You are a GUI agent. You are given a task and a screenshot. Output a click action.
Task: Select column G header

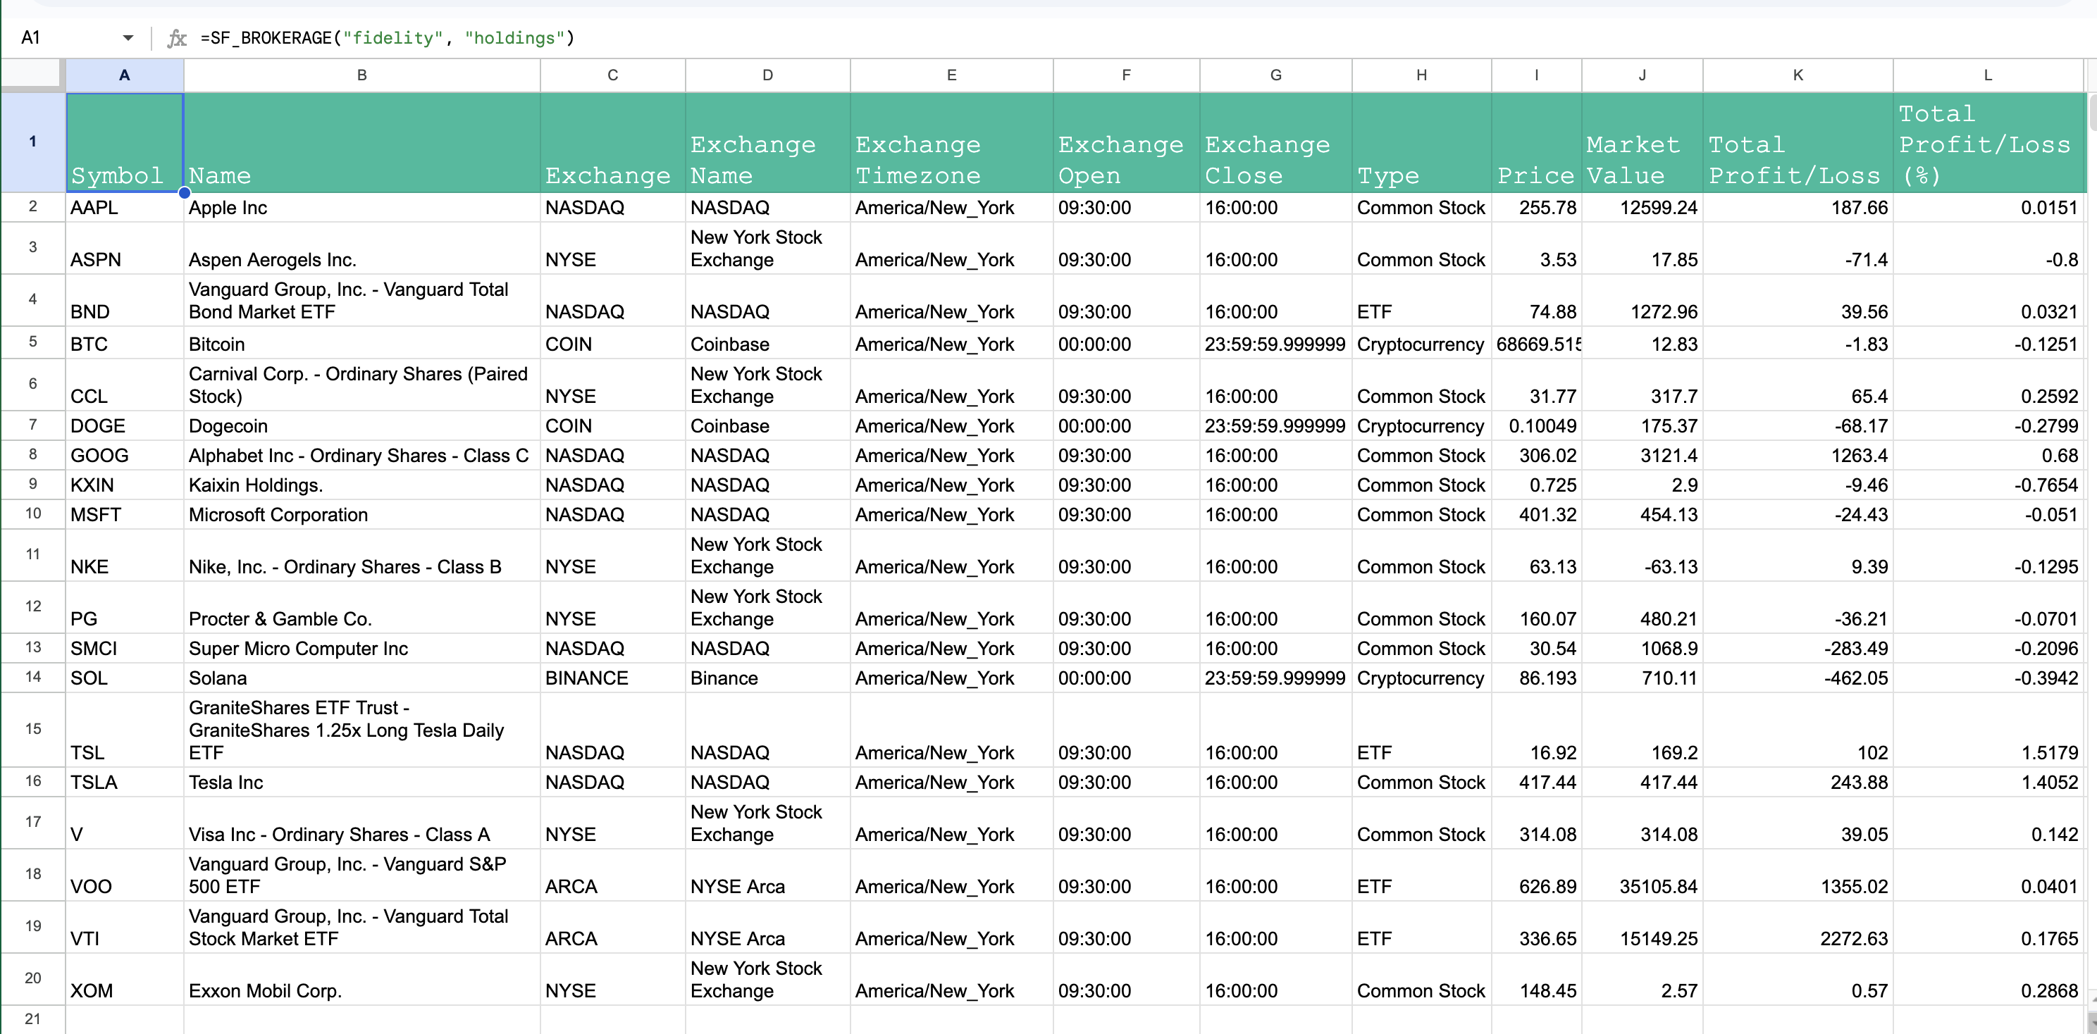tap(1275, 75)
